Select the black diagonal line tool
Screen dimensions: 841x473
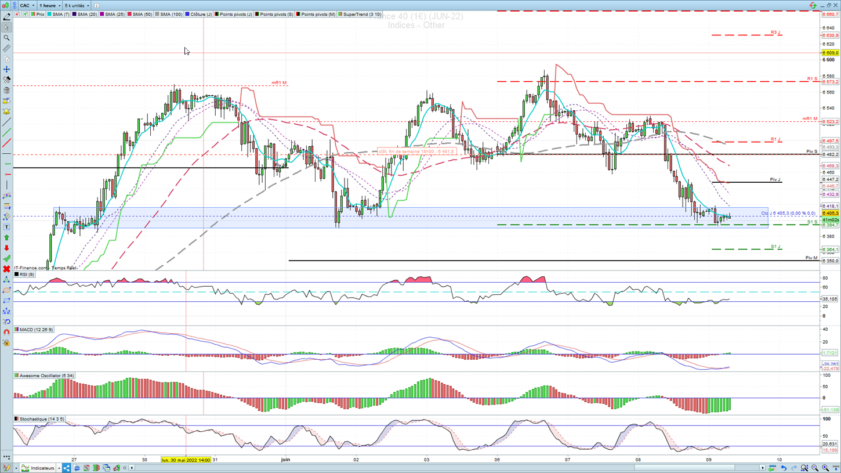coord(6,122)
